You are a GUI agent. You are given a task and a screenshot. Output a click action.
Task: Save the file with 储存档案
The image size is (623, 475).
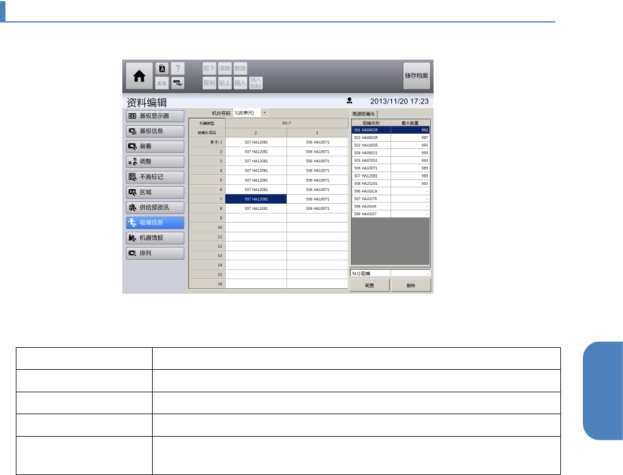416,75
